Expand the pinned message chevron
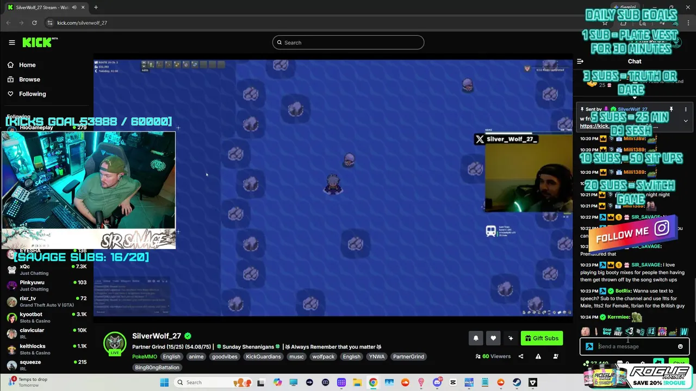Image resolution: width=696 pixels, height=391 pixels. point(686,121)
